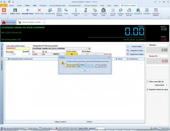Close the Vente au Comptoir document tab

point(44,22)
